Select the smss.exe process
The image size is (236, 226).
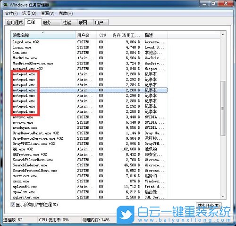[x=89, y=181]
